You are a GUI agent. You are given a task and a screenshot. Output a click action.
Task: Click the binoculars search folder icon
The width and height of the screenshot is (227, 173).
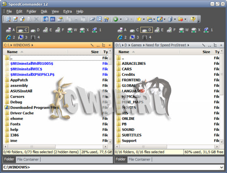[x=106, y=19]
